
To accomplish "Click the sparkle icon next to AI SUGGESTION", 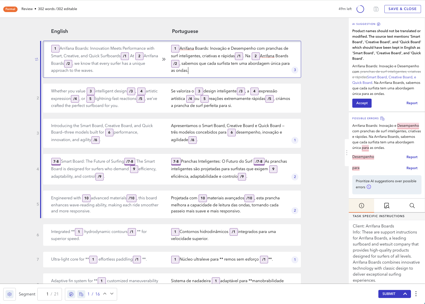I will pyautogui.click(x=379, y=24).
